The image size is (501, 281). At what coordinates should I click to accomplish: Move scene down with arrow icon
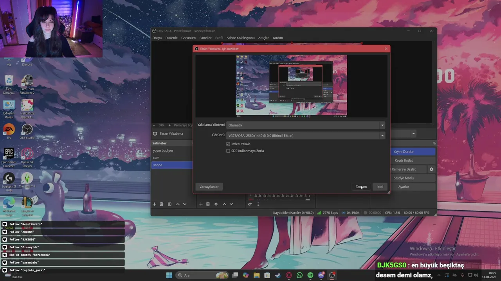tap(185, 204)
